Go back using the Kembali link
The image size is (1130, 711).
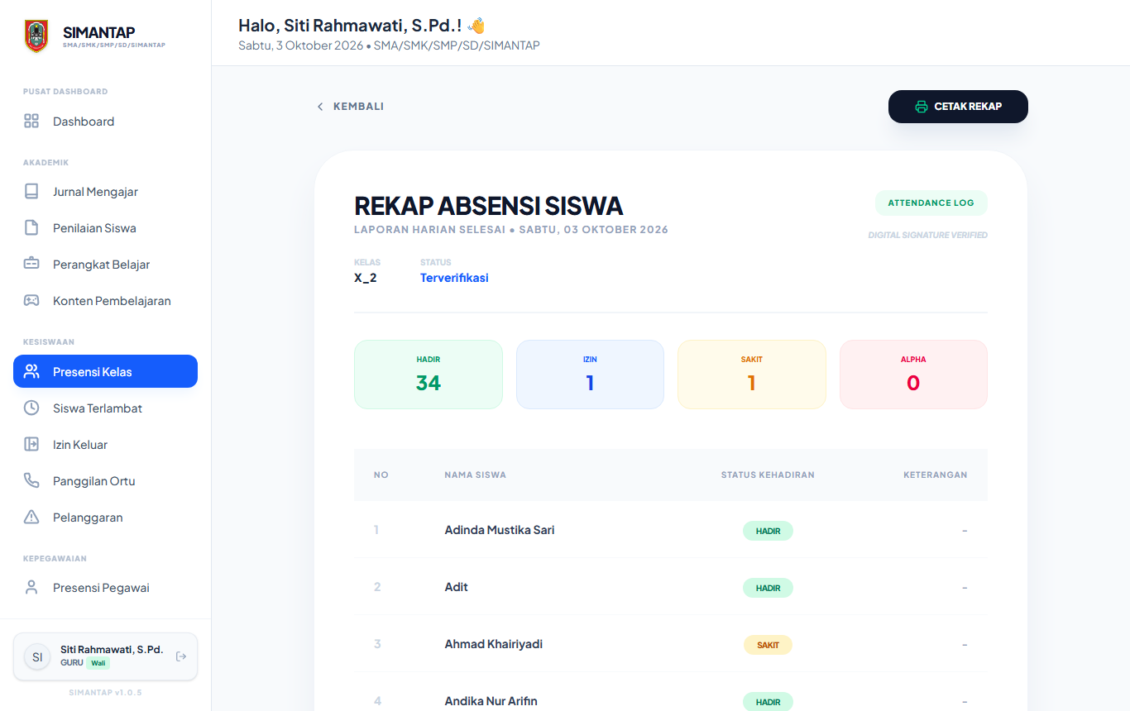pyautogui.click(x=351, y=107)
